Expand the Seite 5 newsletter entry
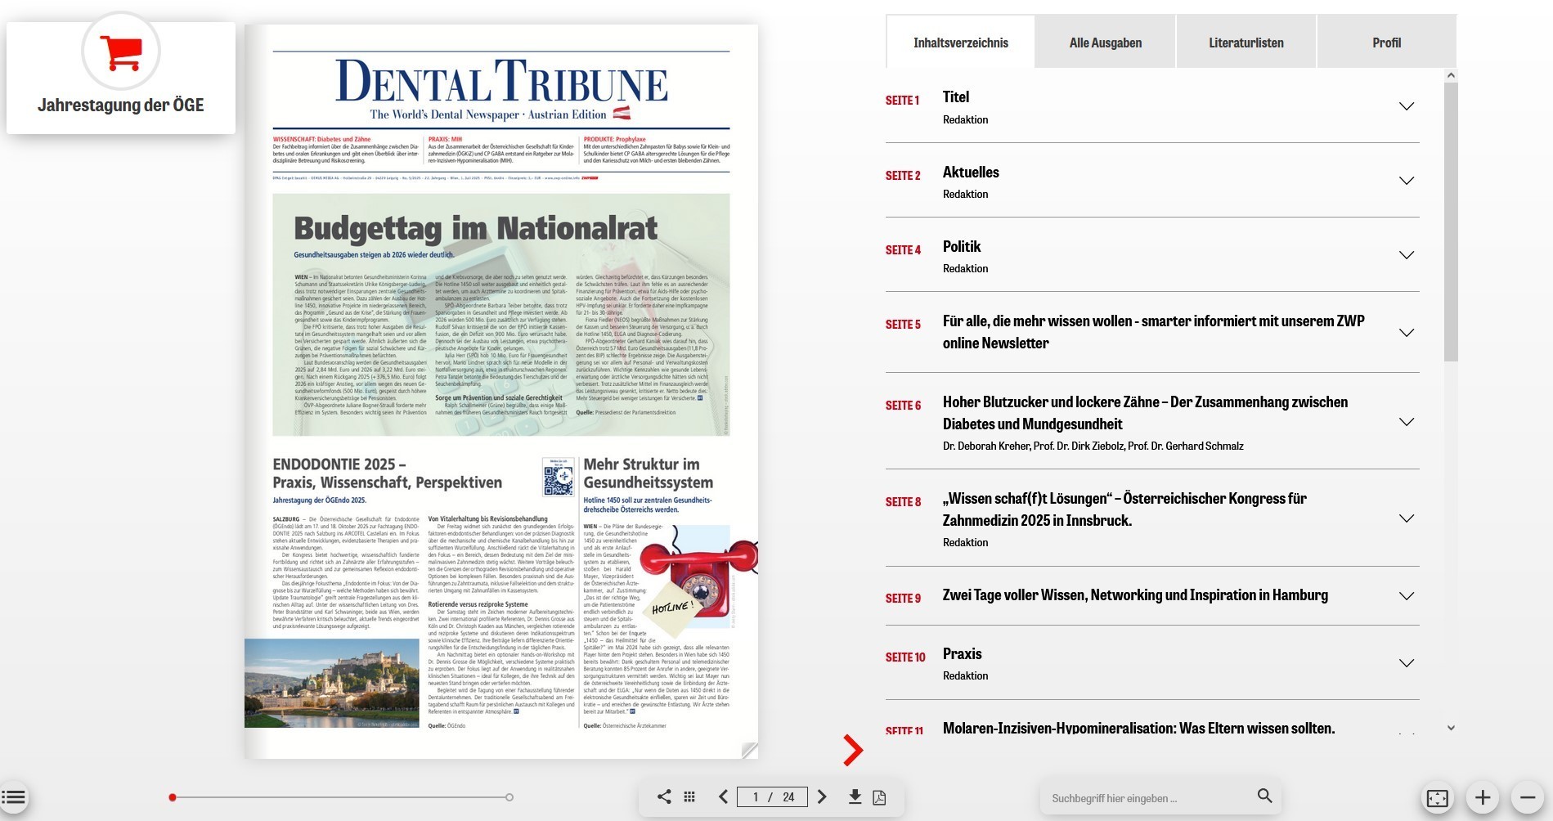The width and height of the screenshot is (1553, 821). coord(1407,333)
